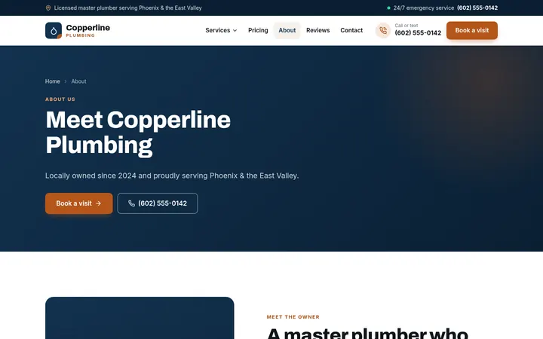Click the Home breadcrumb link
This screenshot has height=339, width=543.
click(x=53, y=81)
